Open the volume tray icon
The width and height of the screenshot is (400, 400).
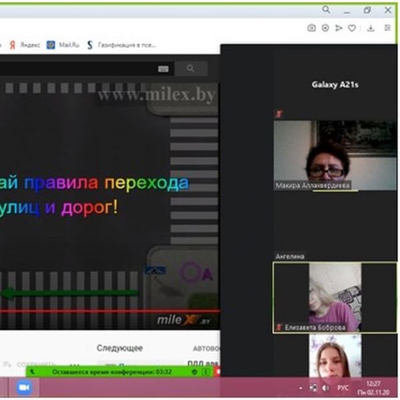(x=325, y=388)
